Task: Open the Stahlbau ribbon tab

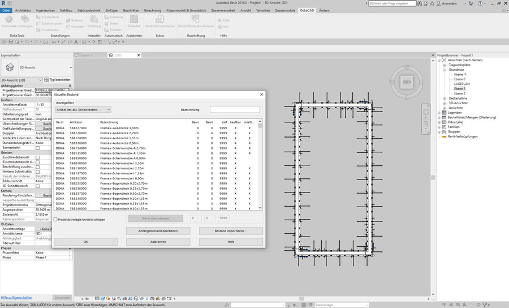Action: tap(66, 10)
